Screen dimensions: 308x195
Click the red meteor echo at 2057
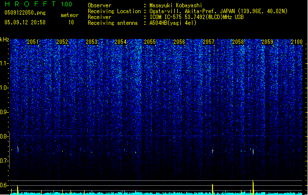[213, 151]
